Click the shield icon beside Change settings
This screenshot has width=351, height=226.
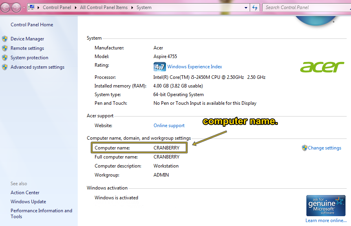click(x=305, y=148)
